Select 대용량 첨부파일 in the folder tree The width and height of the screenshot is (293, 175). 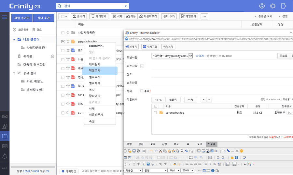pyautogui.click(x=34, y=65)
